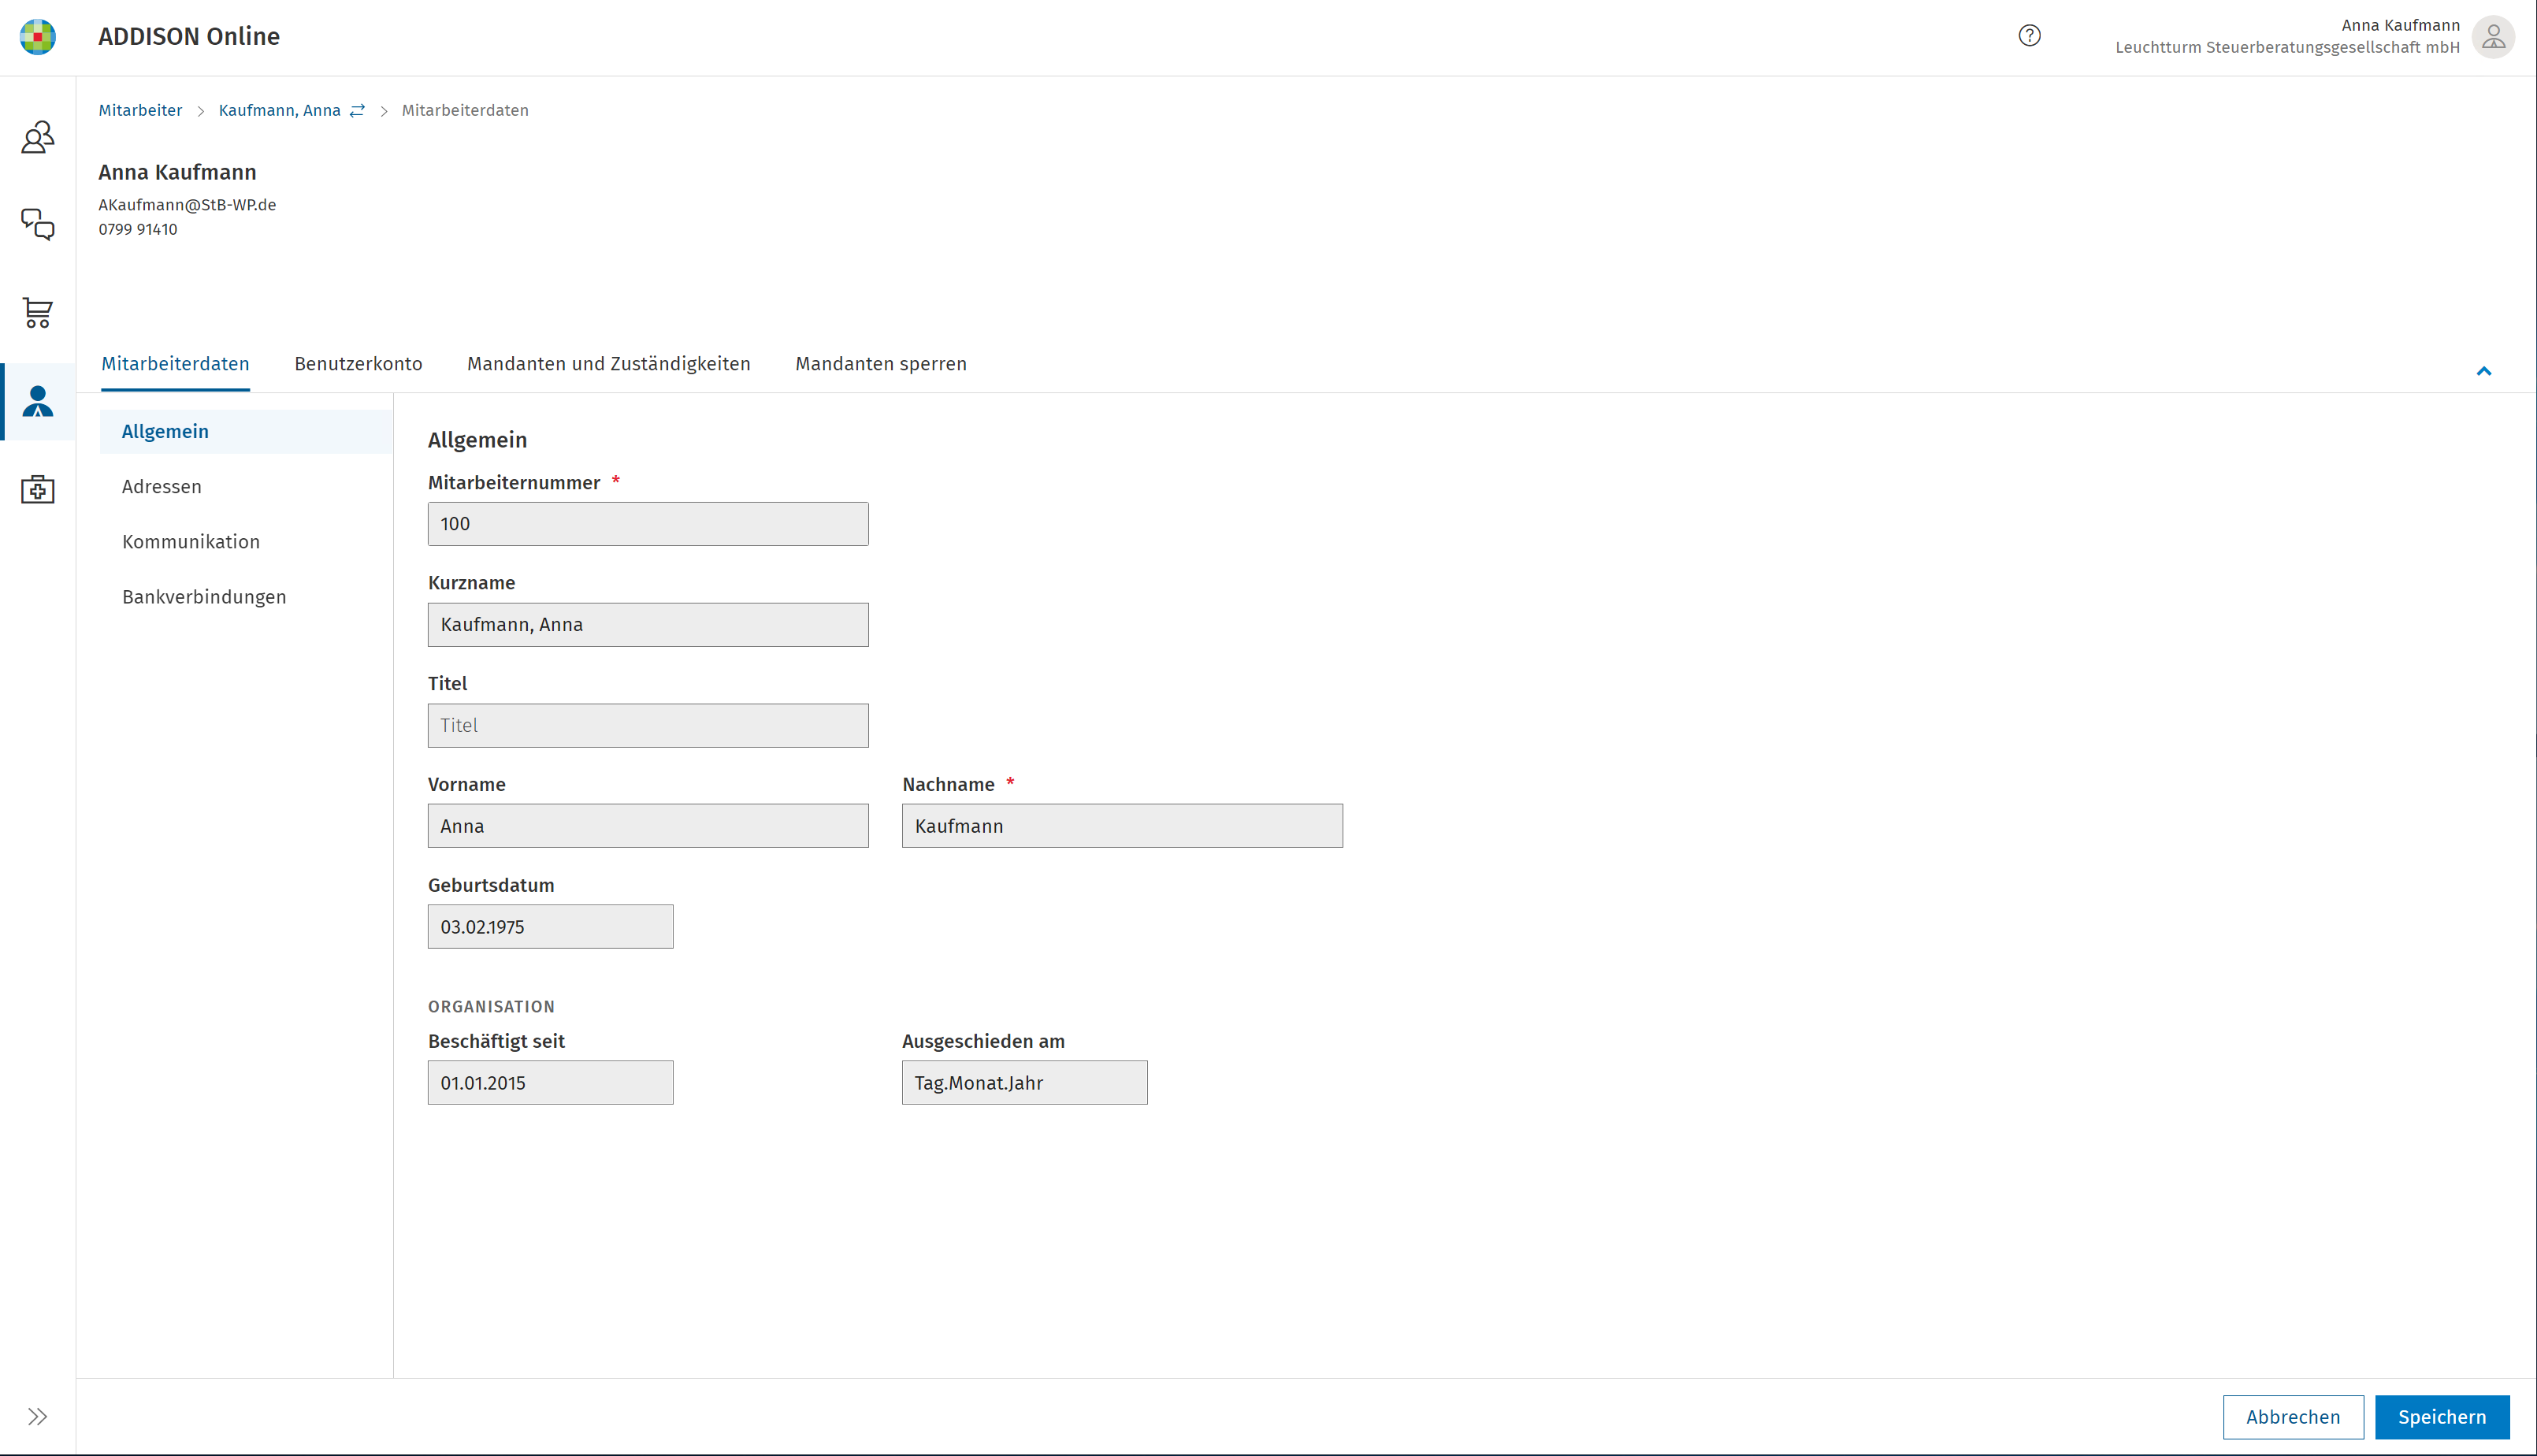Click the ADDISON Online logo icon

[38, 37]
